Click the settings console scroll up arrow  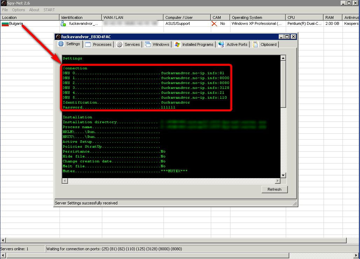(283, 58)
